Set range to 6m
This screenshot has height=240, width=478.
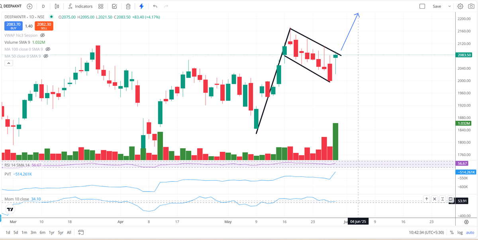tap(43, 232)
